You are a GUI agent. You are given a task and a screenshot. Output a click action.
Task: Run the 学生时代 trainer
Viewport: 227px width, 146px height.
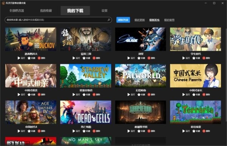pos(186,58)
